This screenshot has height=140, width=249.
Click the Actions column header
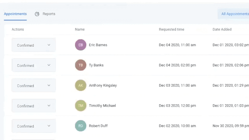tap(18, 30)
